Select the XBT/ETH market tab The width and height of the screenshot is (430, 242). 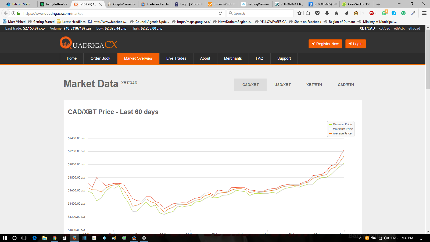point(314,85)
